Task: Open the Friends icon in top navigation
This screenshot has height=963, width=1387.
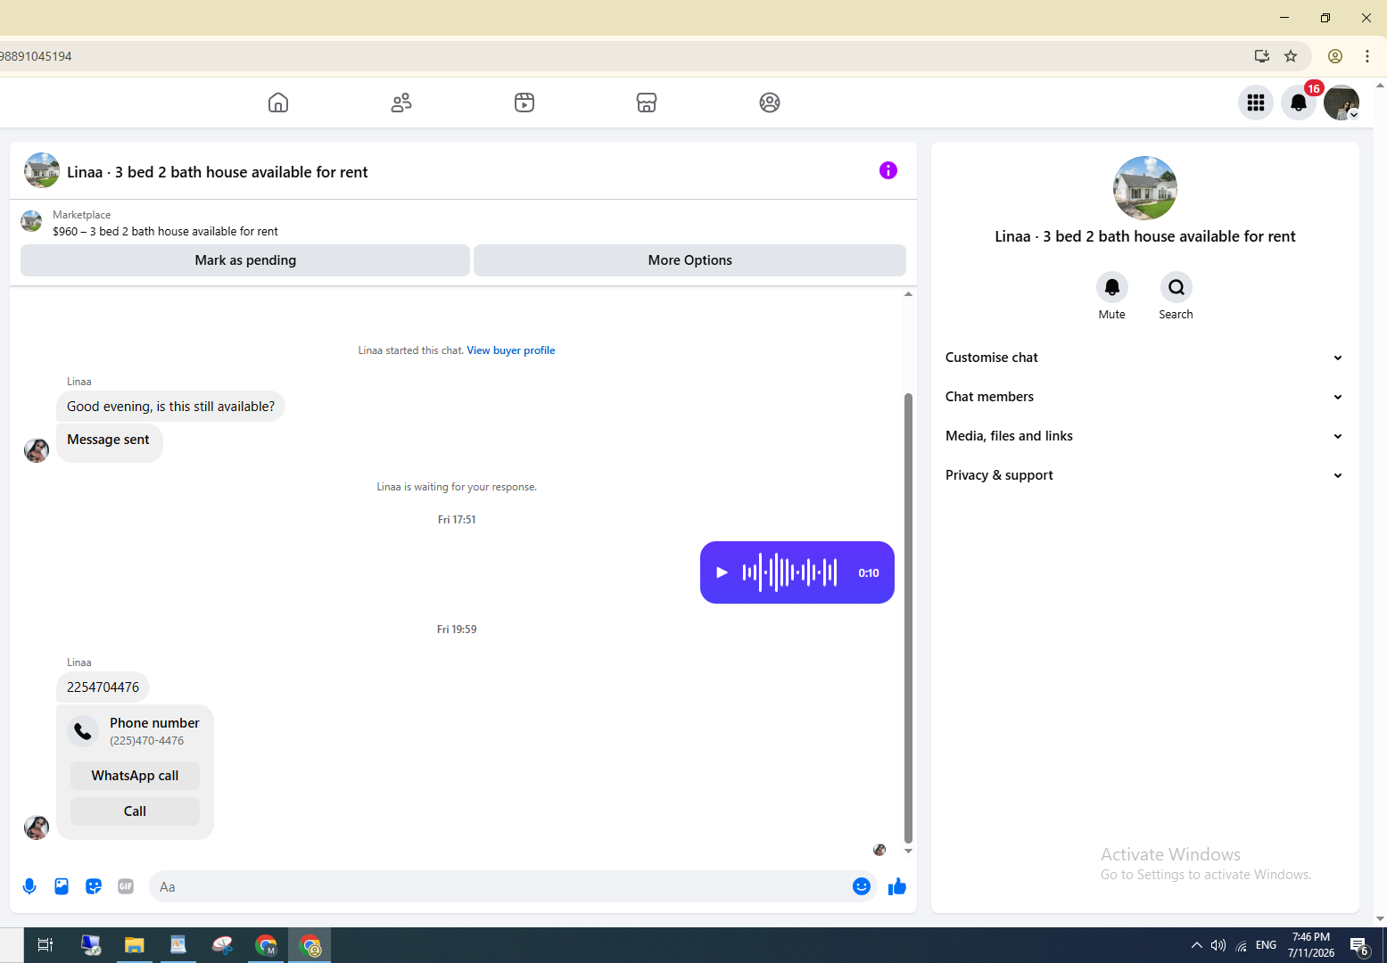Action: tap(401, 103)
